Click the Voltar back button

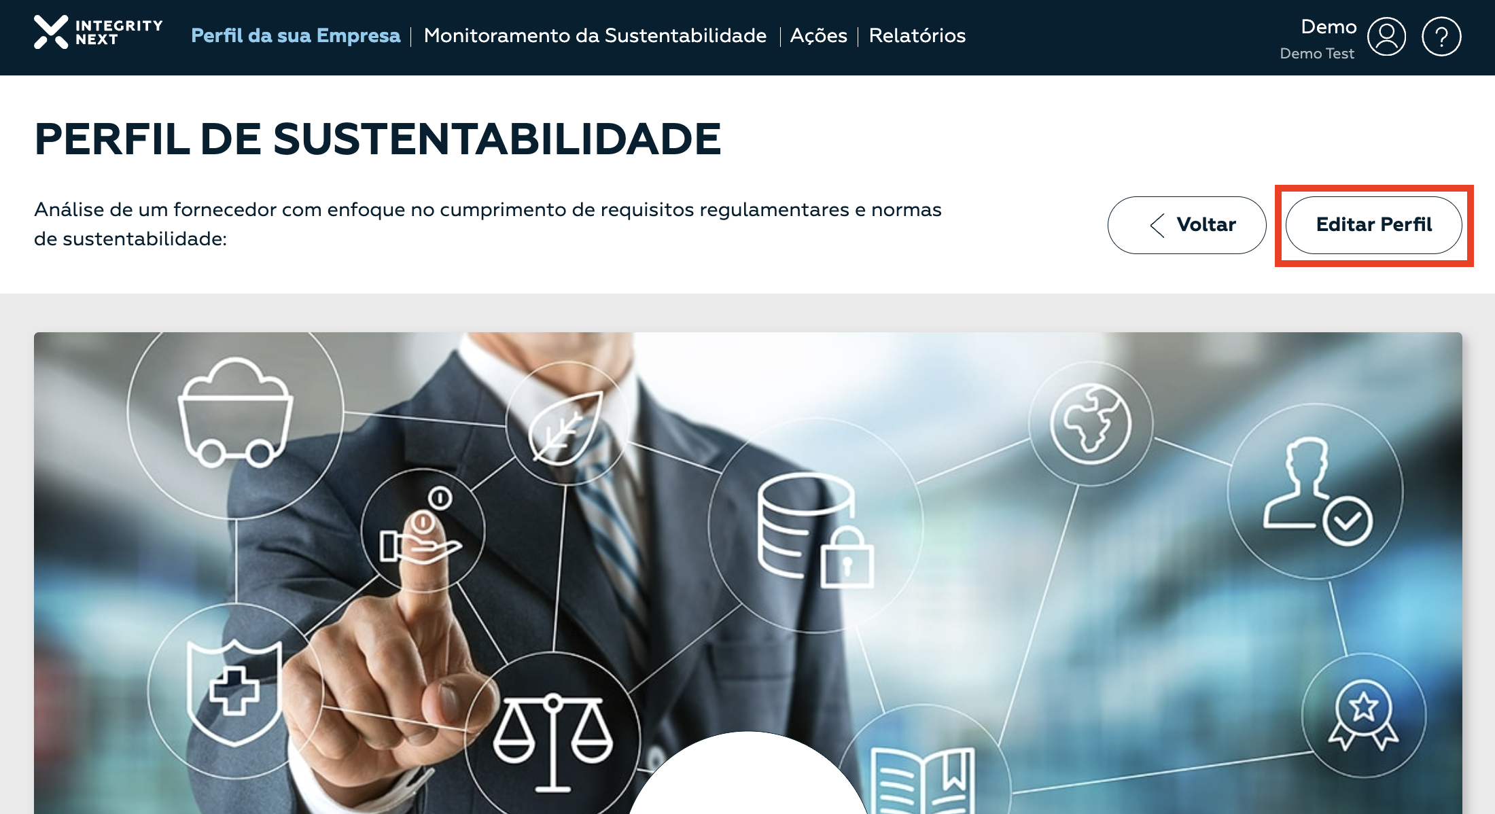tap(1187, 225)
